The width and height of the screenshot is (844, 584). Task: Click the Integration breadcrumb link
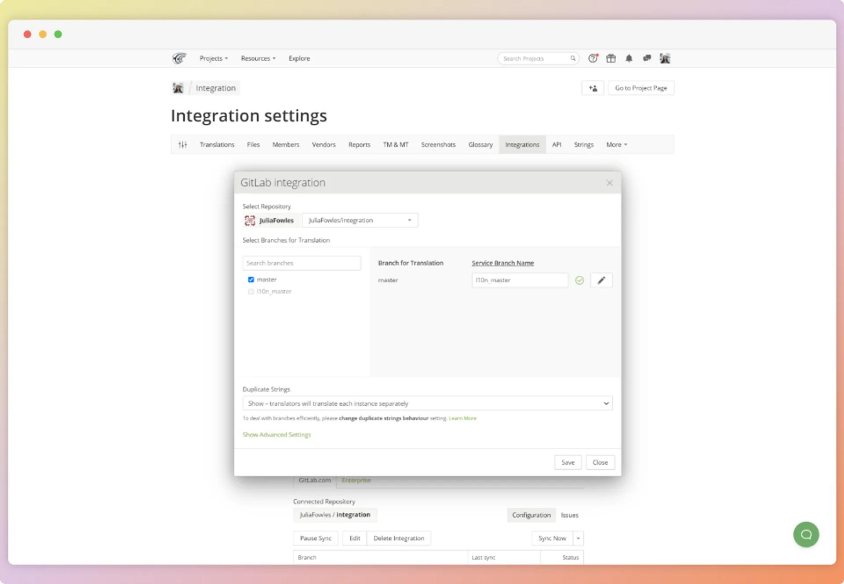(215, 88)
